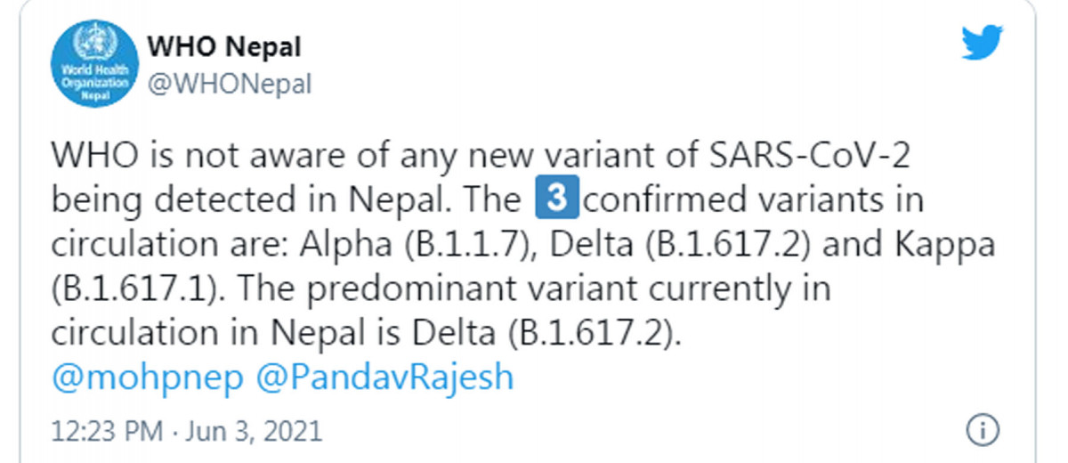The width and height of the screenshot is (1068, 463).
Task: Click the WHO Nepal profile avatar
Action: click(x=90, y=63)
